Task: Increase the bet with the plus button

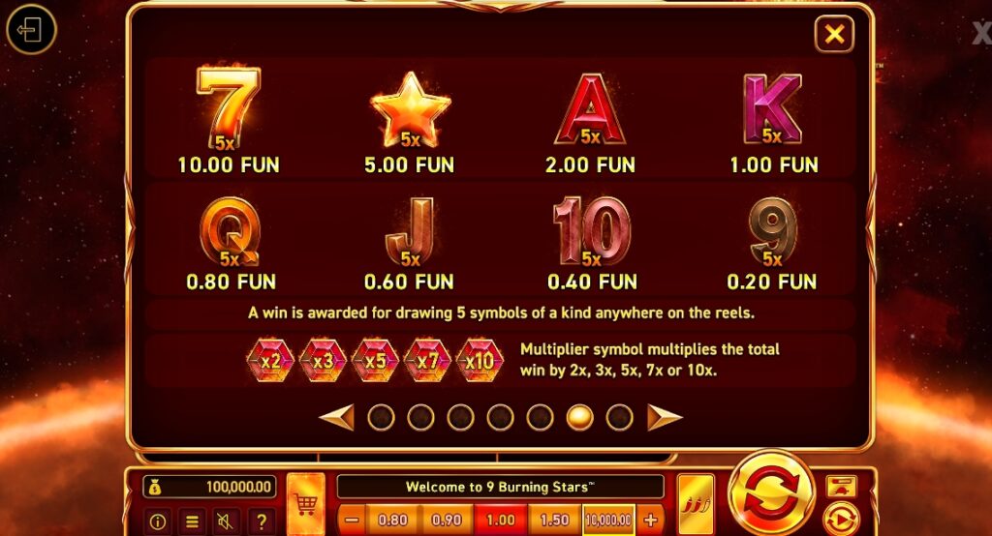Action: [650, 521]
